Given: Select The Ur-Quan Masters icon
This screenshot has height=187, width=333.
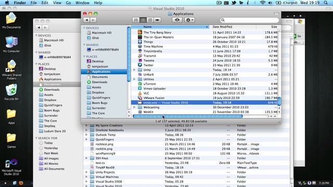Looking at the screenshot, I should pos(140,37).
